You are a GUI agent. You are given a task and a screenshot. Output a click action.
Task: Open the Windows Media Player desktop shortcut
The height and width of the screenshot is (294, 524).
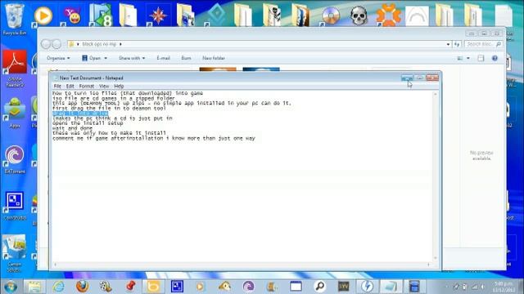(43, 16)
